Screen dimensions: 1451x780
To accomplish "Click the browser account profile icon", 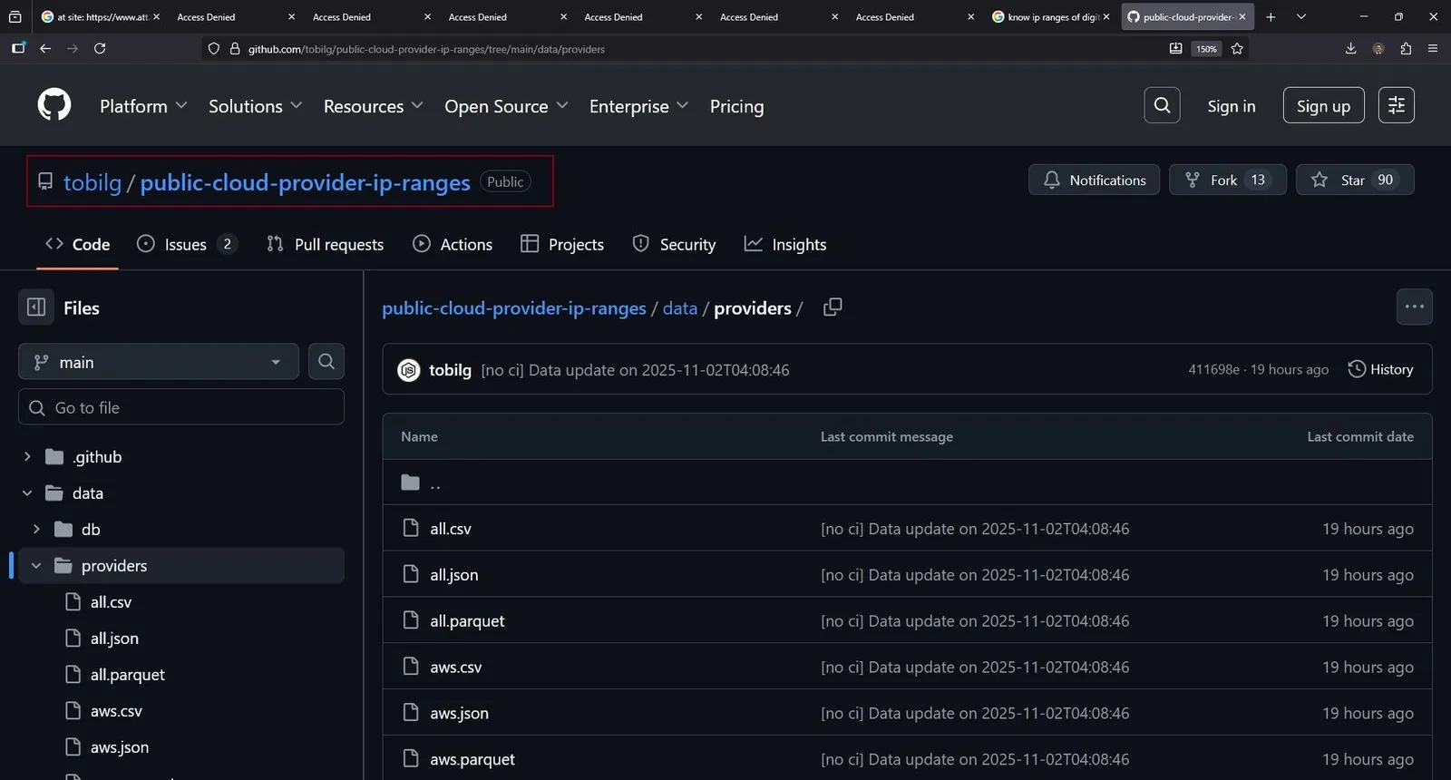I will [x=1378, y=48].
